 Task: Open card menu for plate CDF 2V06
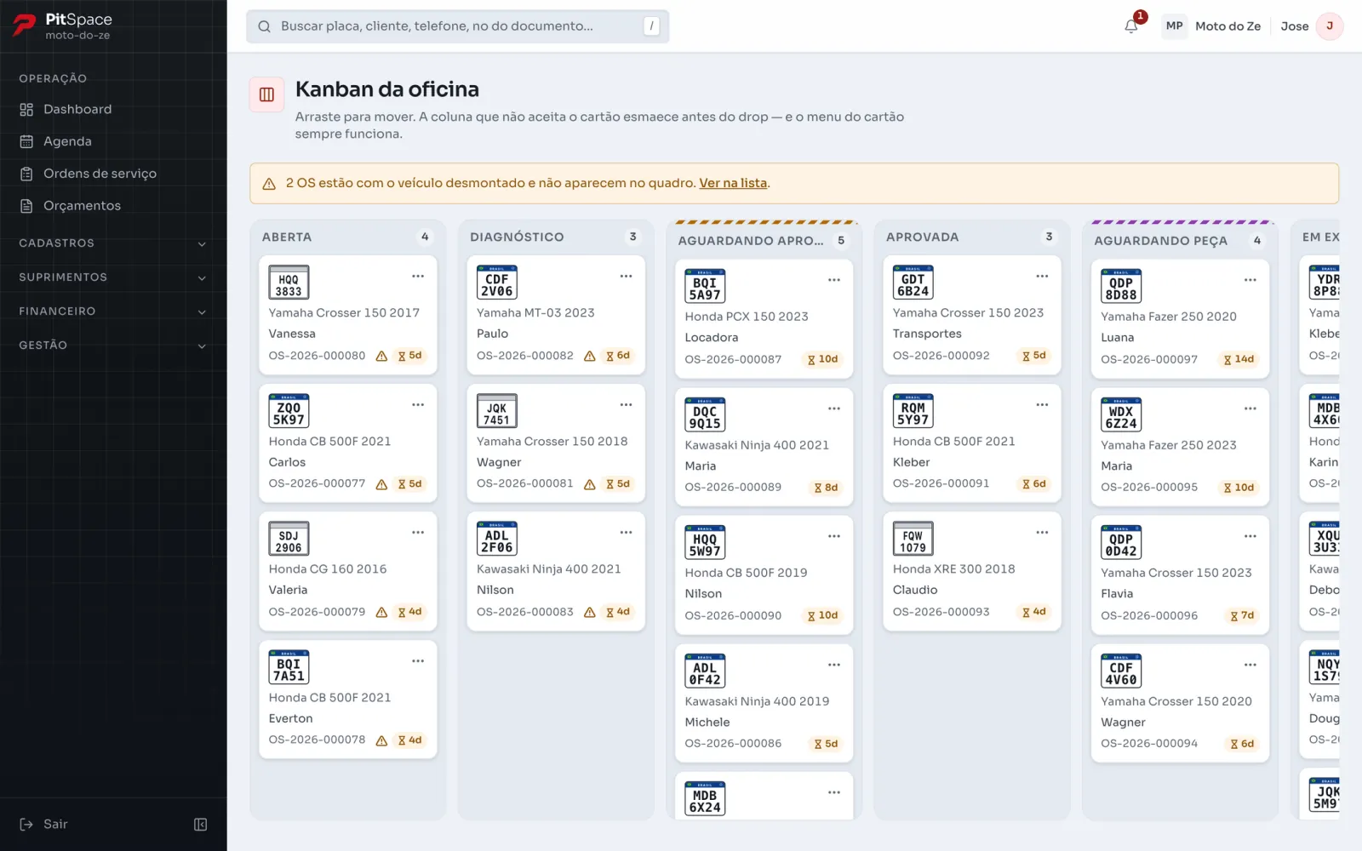click(x=626, y=277)
